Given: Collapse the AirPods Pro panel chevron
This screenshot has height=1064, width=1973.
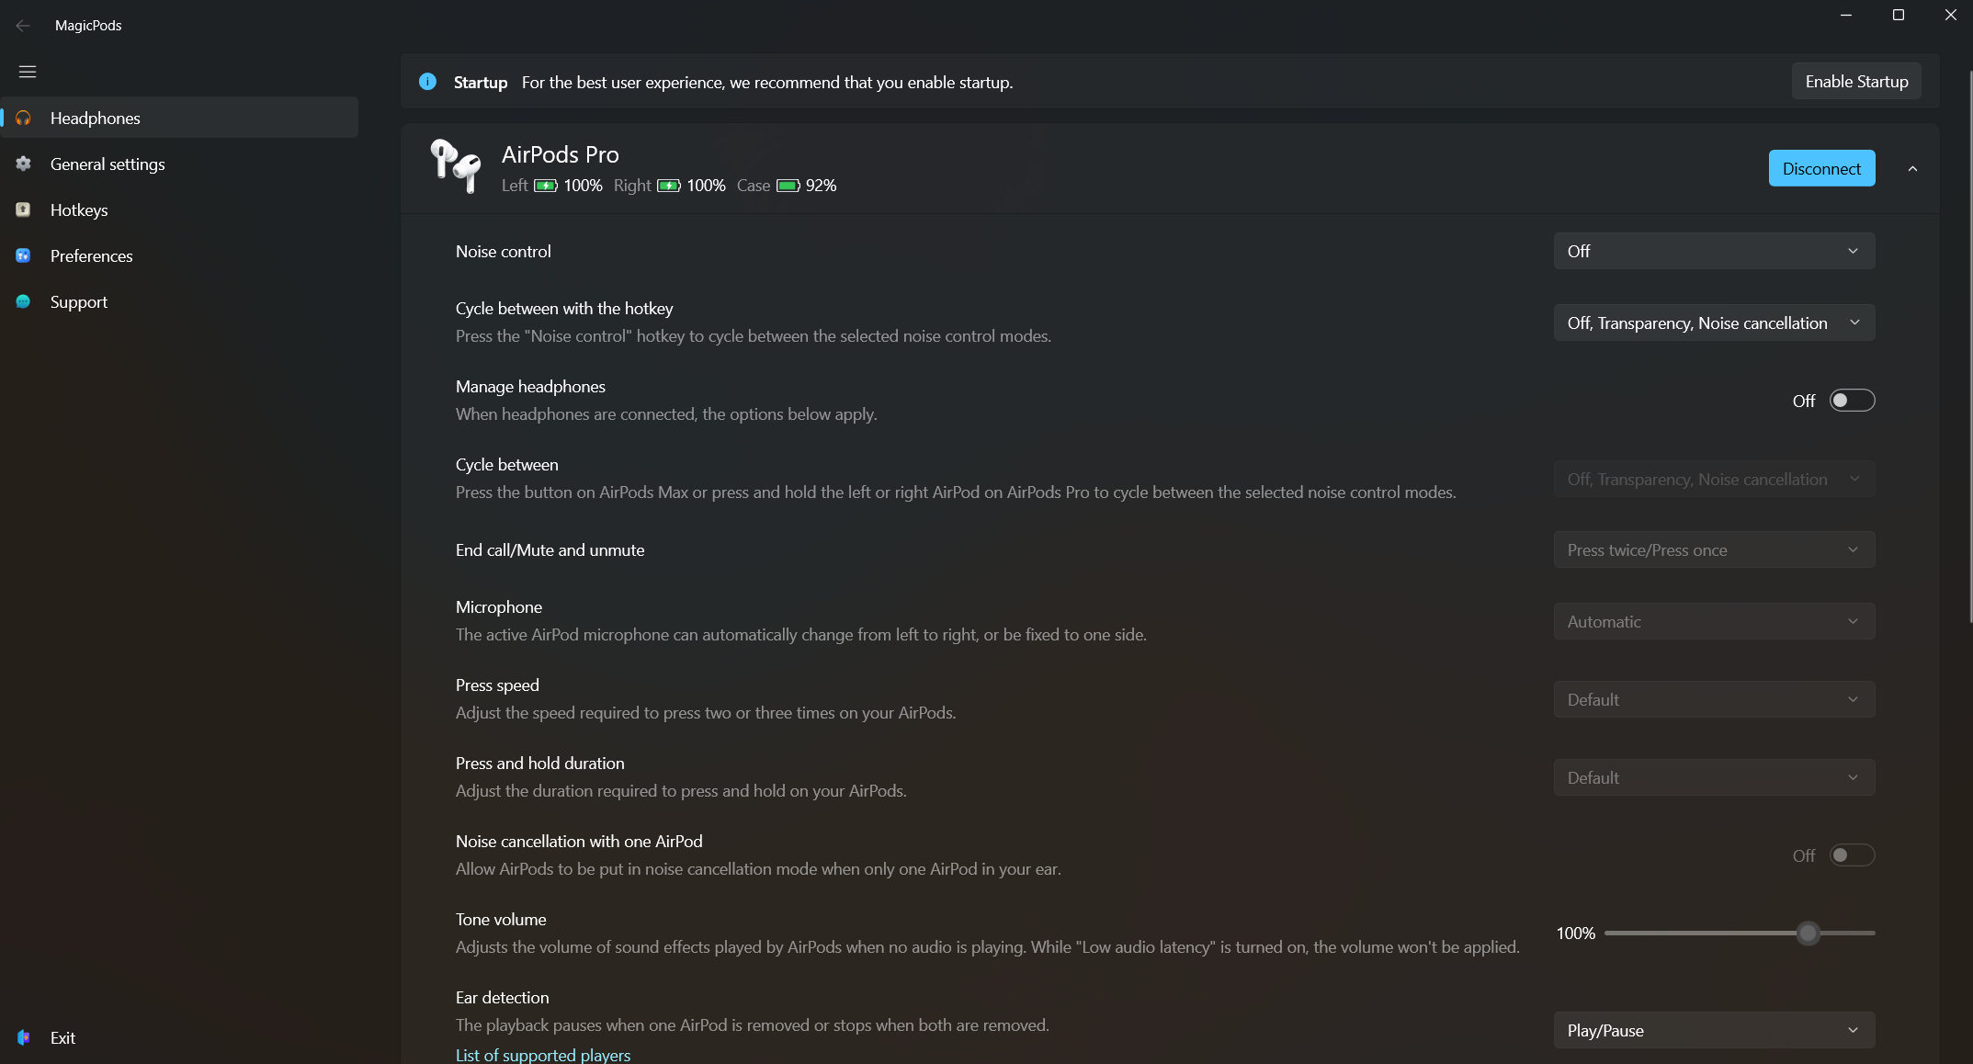Looking at the screenshot, I should point(1912,169).
